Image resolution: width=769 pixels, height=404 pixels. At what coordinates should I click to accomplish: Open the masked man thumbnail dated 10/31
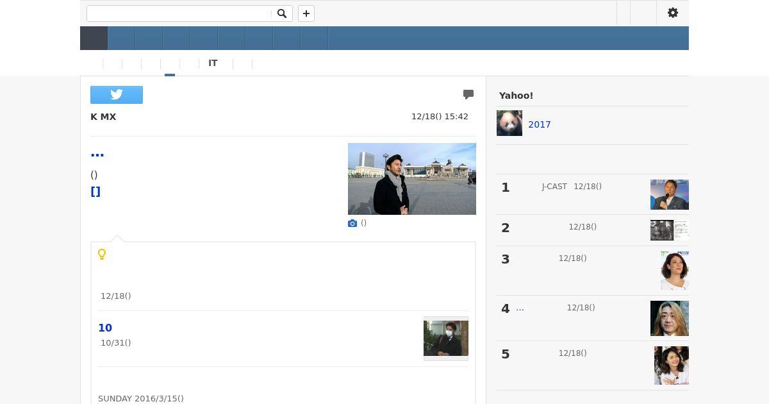pyautogui.click(x=446, y=338)
